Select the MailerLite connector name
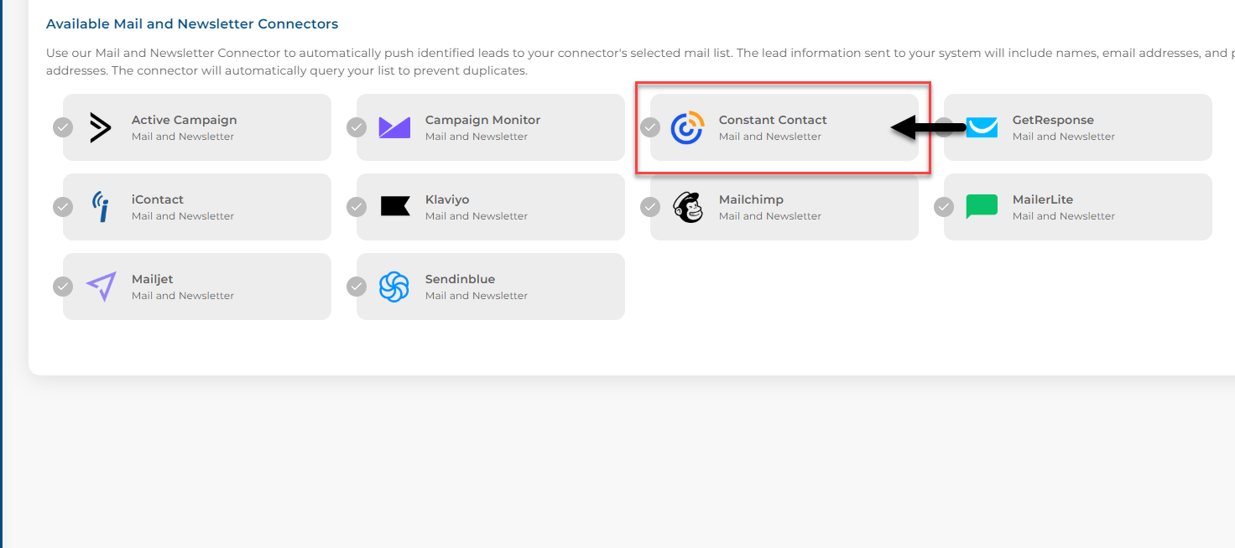1235x548 pixels. (x=1043, y=199)
